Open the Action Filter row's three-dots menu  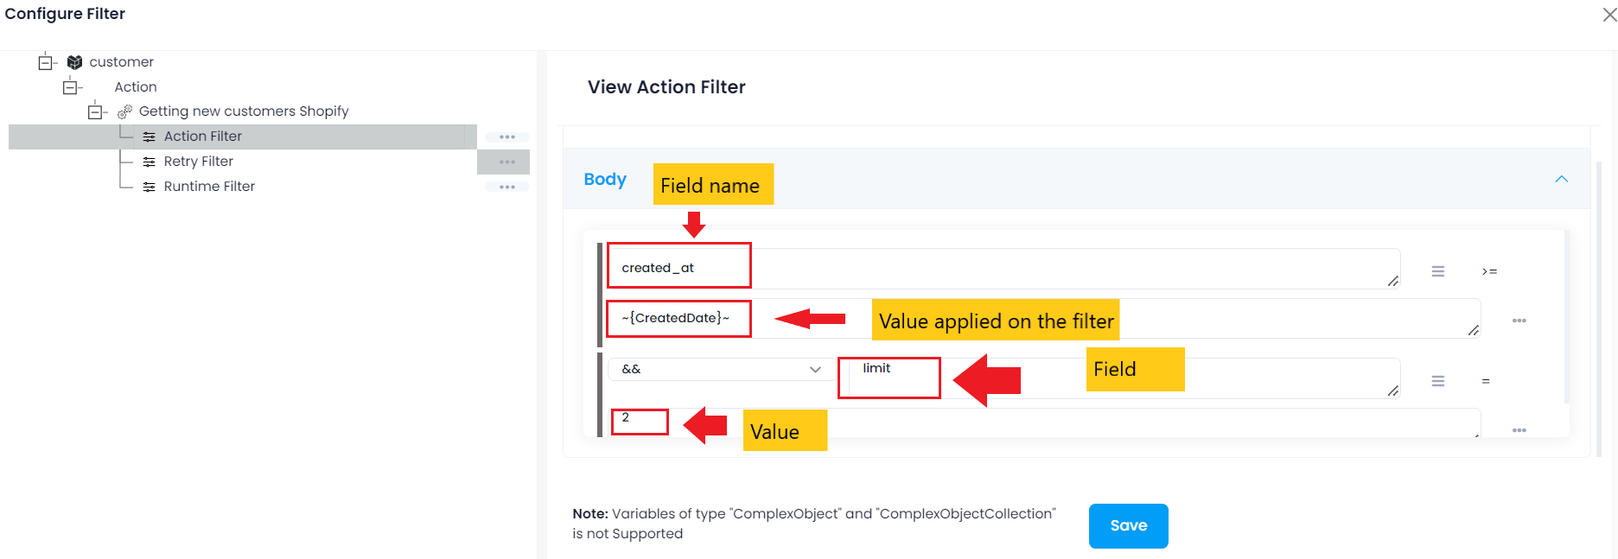[x=506, y=137]
